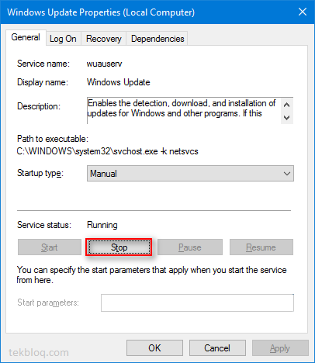Click the grayed-out Start button
The width and height of the screenshot is (315, 363).
[x=50, y=247]
